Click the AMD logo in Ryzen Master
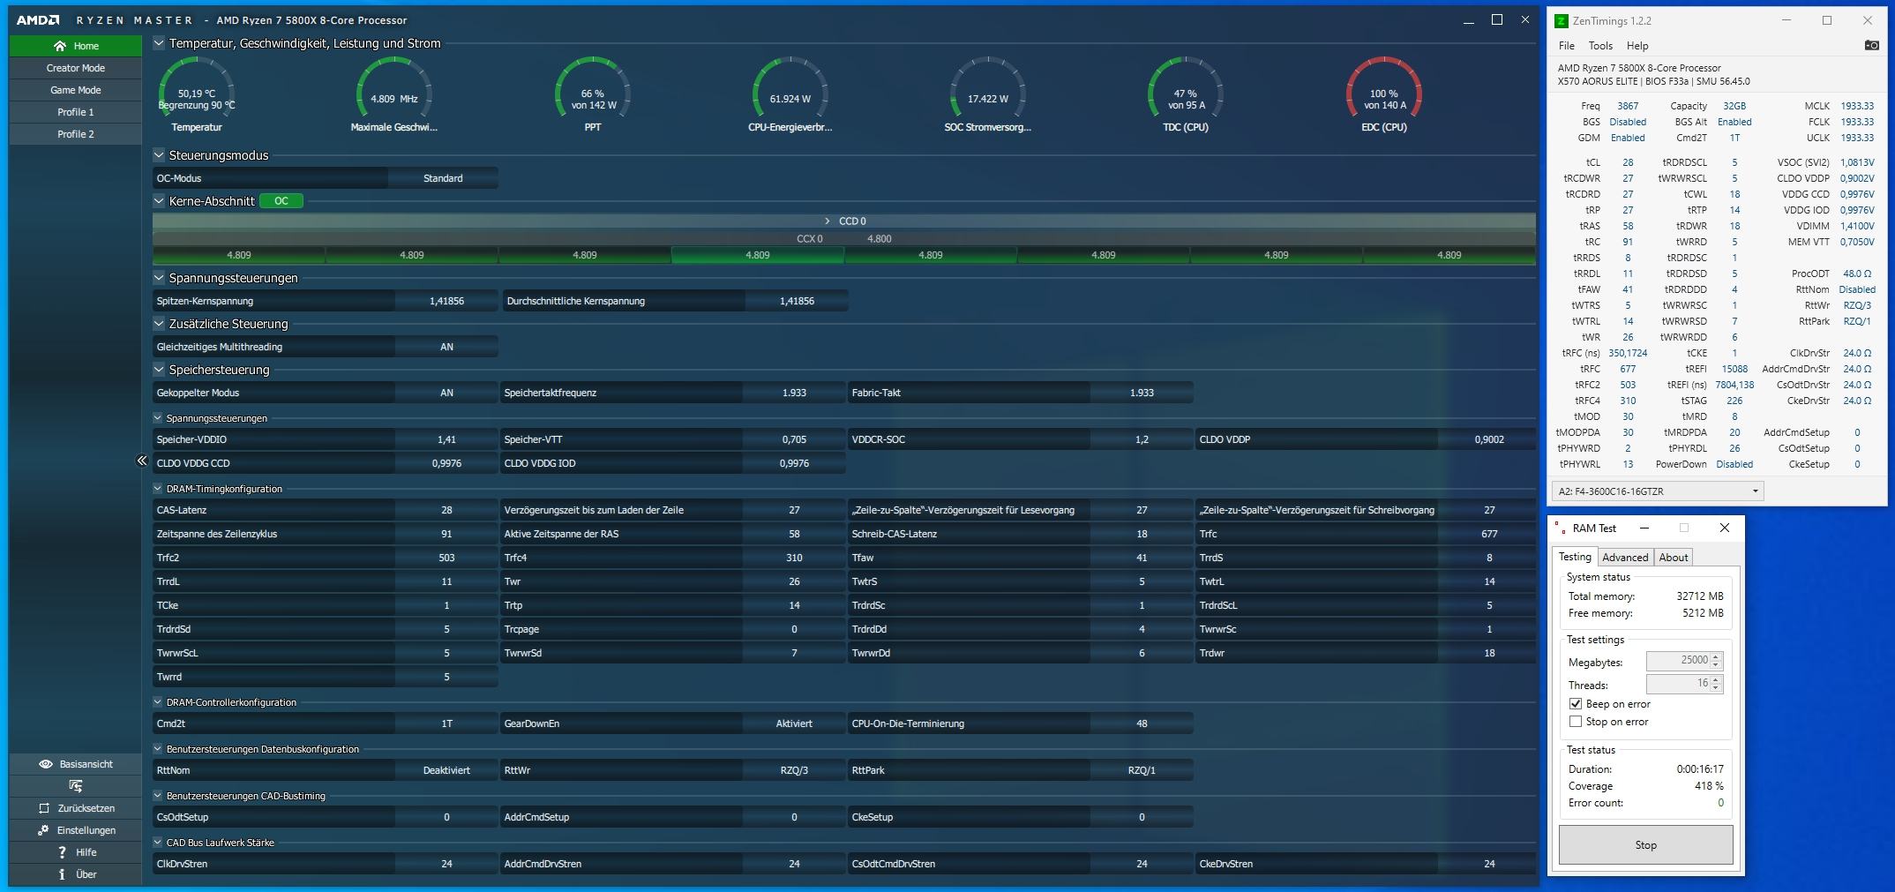The height and width of the screenshot is (892, 1895). (38, 19)
